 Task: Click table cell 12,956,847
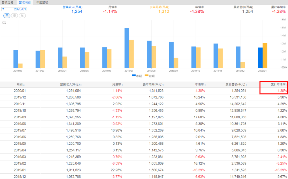coord(238,110)
